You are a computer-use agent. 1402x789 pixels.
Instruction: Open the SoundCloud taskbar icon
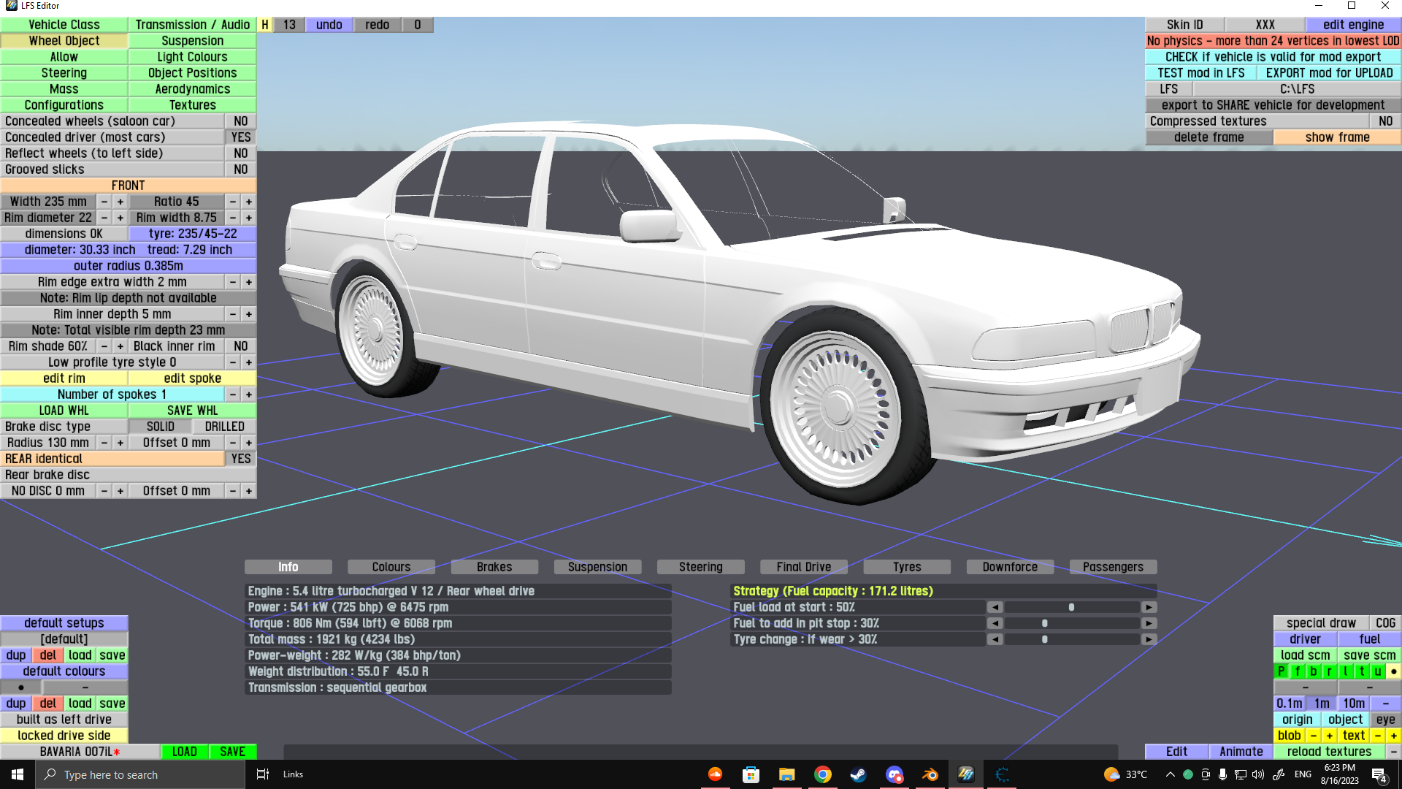(715, 774)
